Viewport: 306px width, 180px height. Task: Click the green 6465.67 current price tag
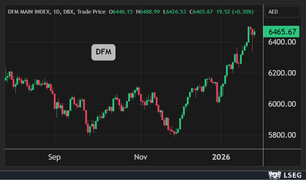[282, 32]
